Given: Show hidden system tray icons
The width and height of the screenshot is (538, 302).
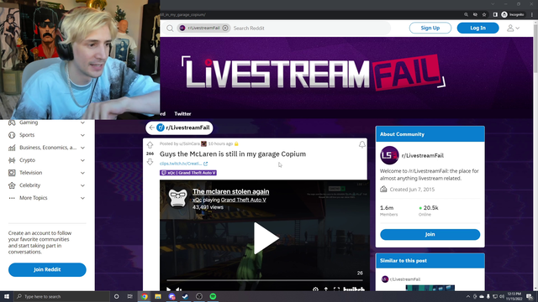Looking at the screenshot, I should [468, 296].
